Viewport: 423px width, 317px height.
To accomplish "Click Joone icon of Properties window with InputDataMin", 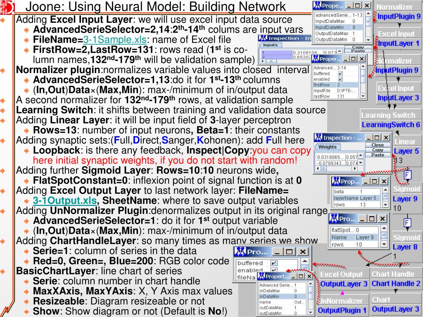I will [x=317, y=5].
